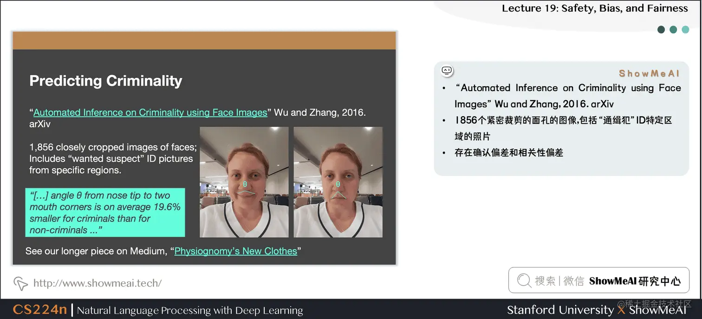This screenshot has height=319, width=702.
Task: Click notes bullet 'Automated Inference on Criminality using Face'
Action: (568, 96)
